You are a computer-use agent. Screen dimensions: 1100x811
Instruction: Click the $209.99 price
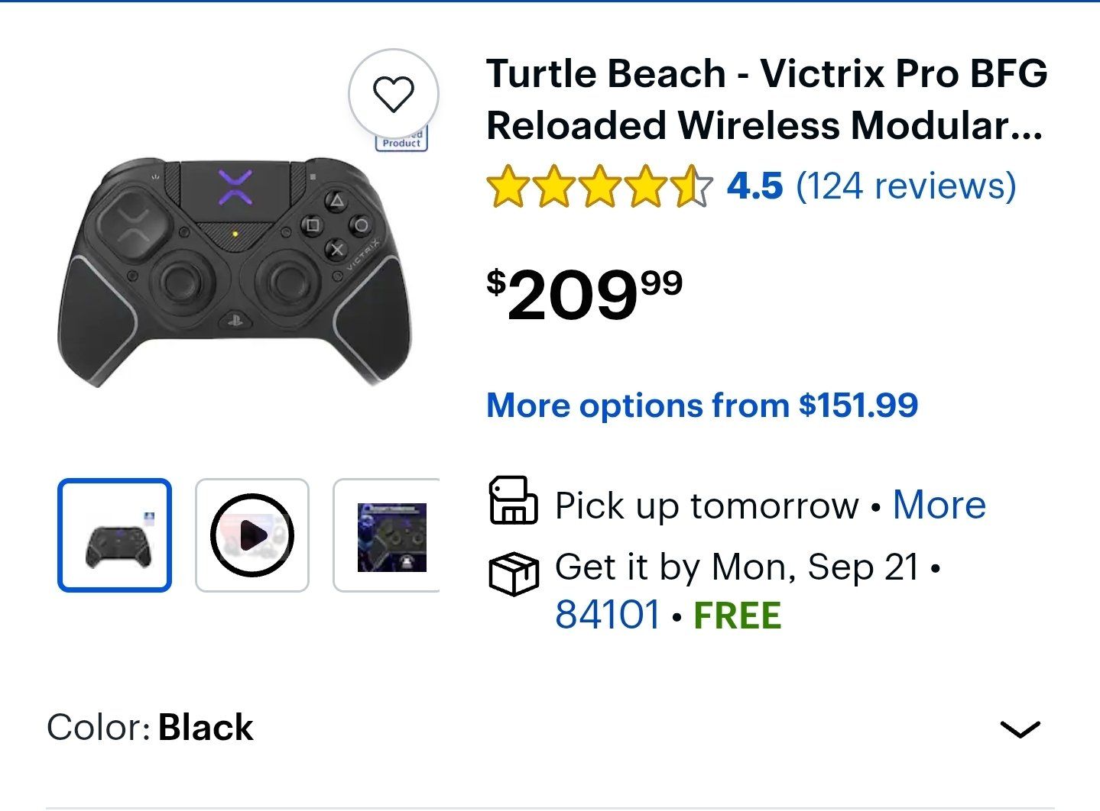(584, 295)
